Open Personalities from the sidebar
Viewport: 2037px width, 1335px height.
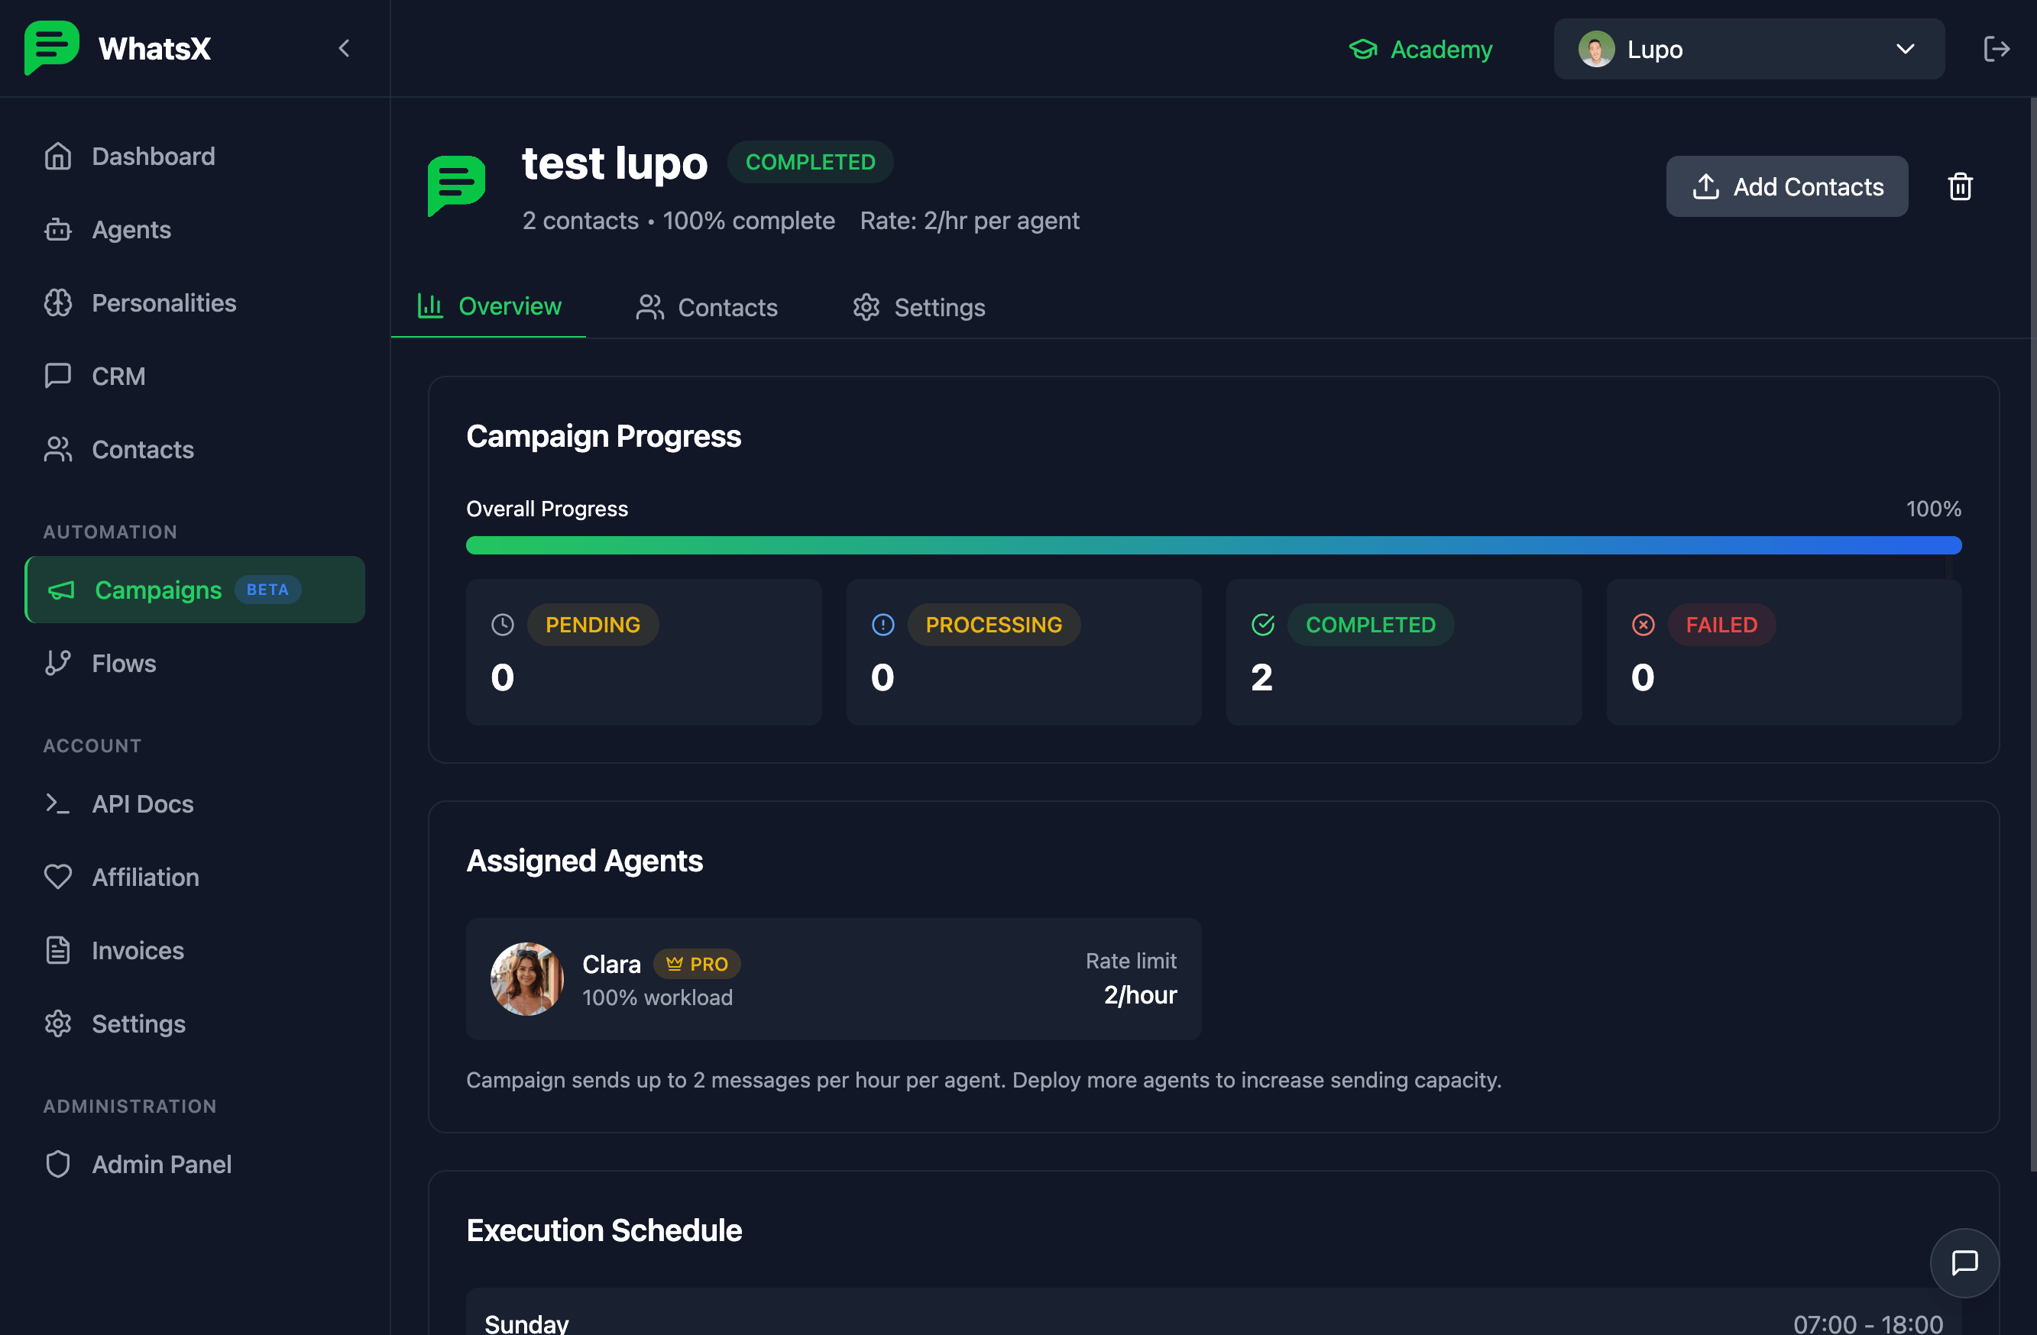[164, 303]
